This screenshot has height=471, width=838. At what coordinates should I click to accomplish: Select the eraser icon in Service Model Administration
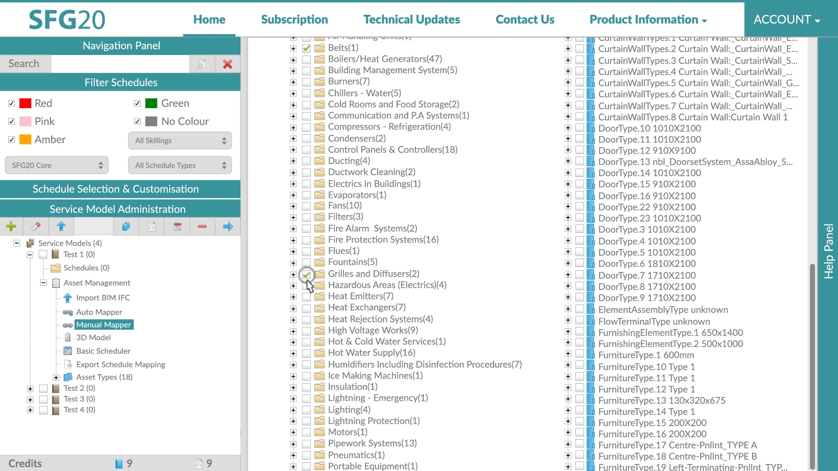(x=36, y=226)
